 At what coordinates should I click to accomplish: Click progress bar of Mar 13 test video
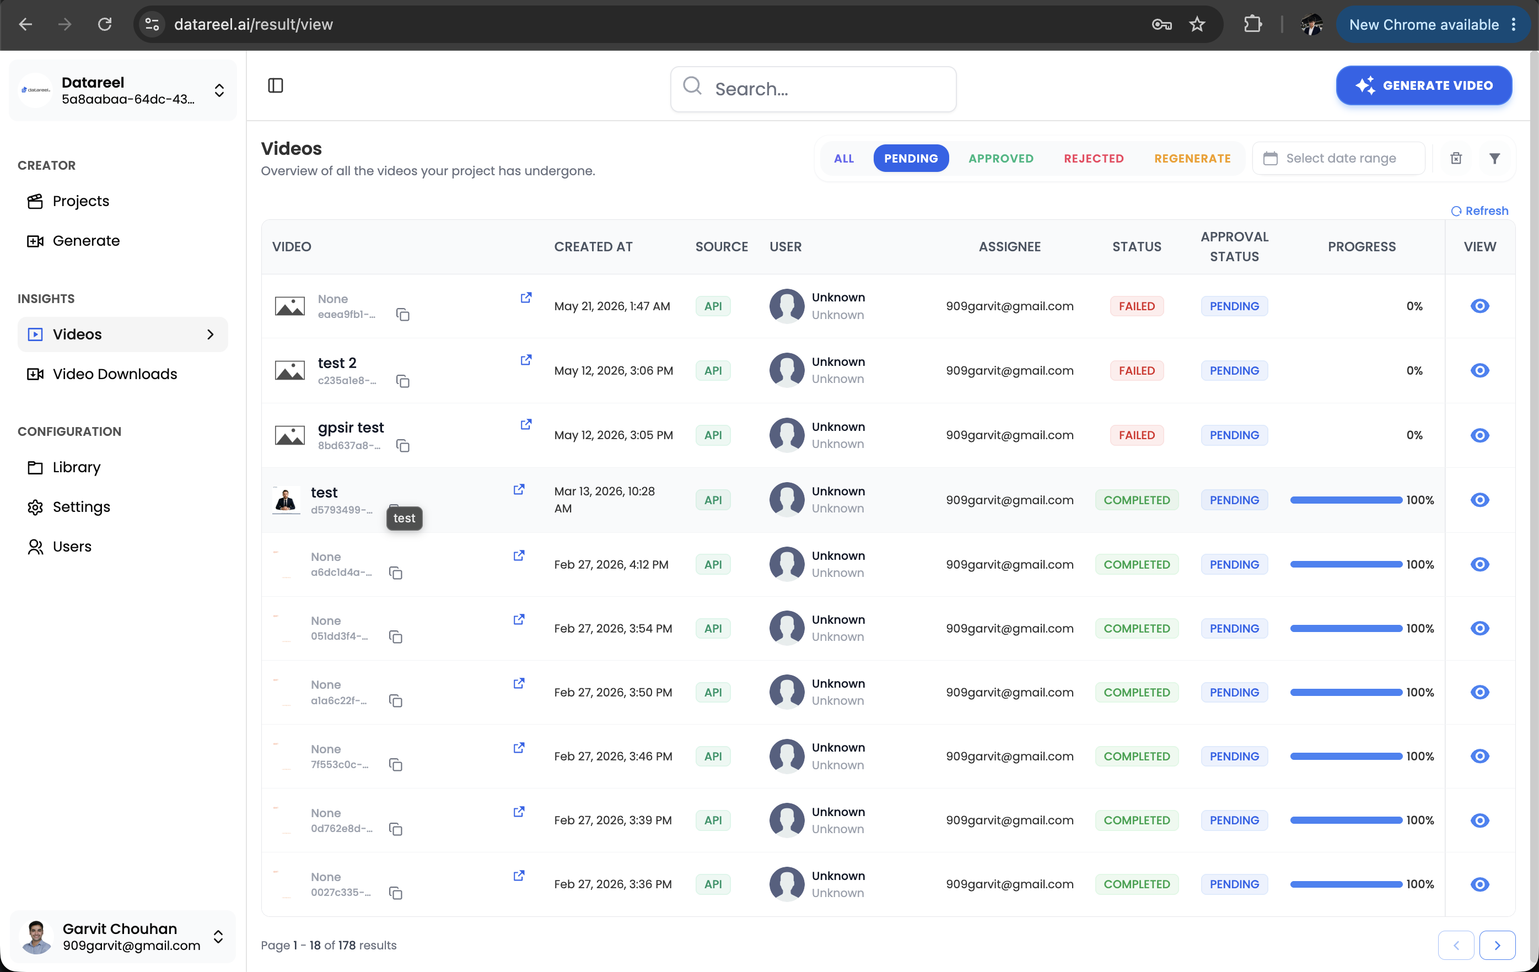[x=1346, y=500]
